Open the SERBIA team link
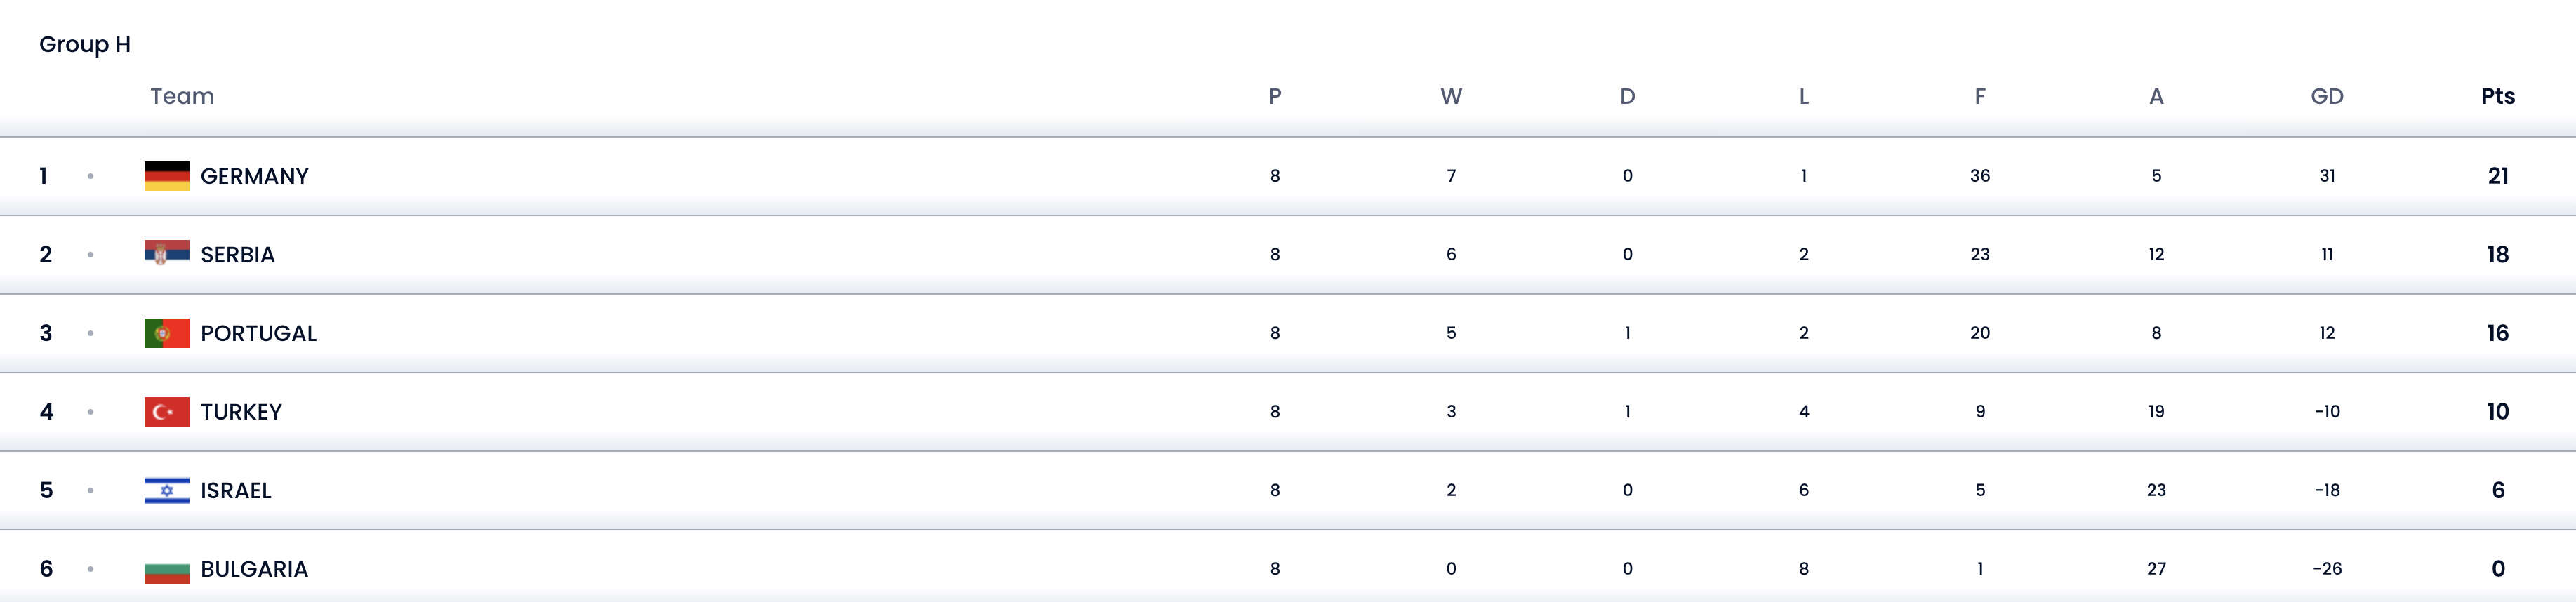This screenshot has height=602, width=2576. [237, 255]
